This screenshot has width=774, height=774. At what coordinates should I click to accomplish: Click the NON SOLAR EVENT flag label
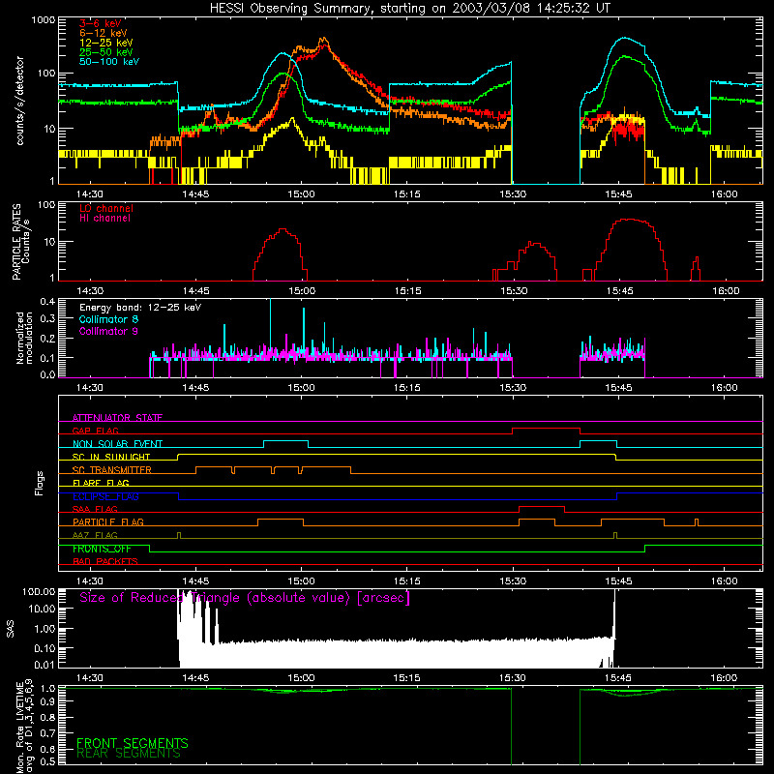pyautogui.click(x=117, y=444)
